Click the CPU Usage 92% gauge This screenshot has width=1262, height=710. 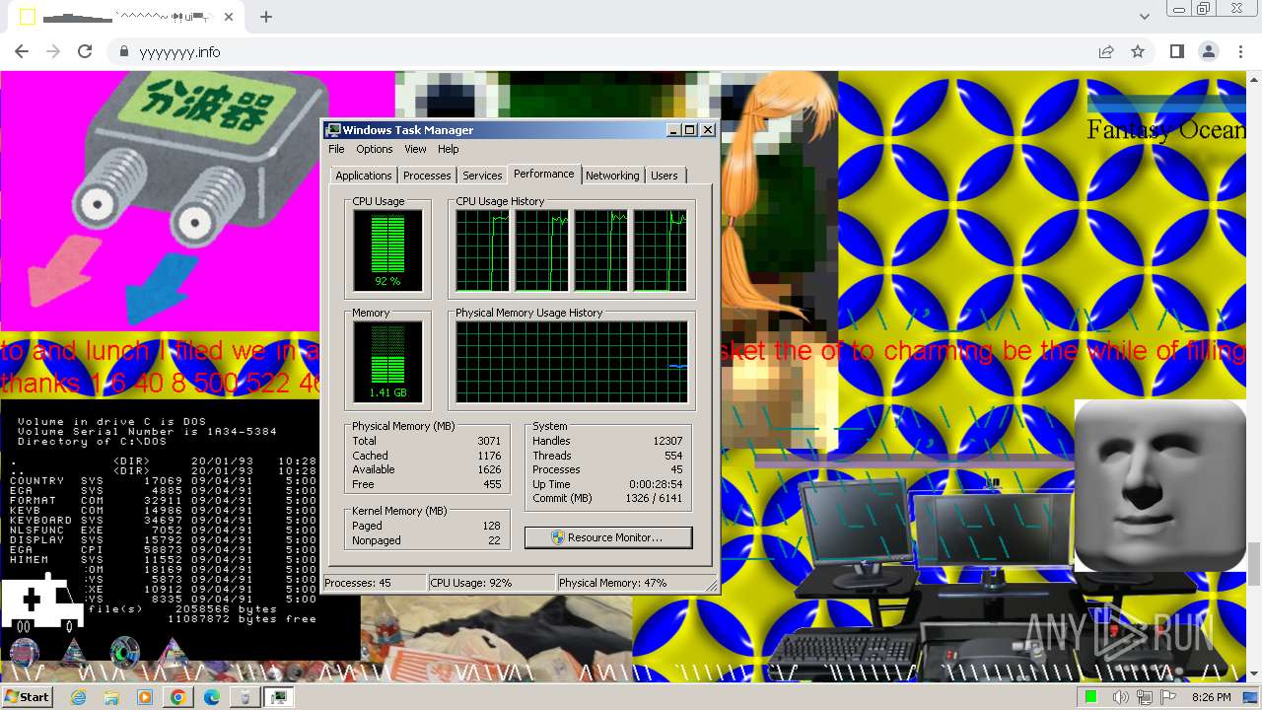click(x=387, y=250)
